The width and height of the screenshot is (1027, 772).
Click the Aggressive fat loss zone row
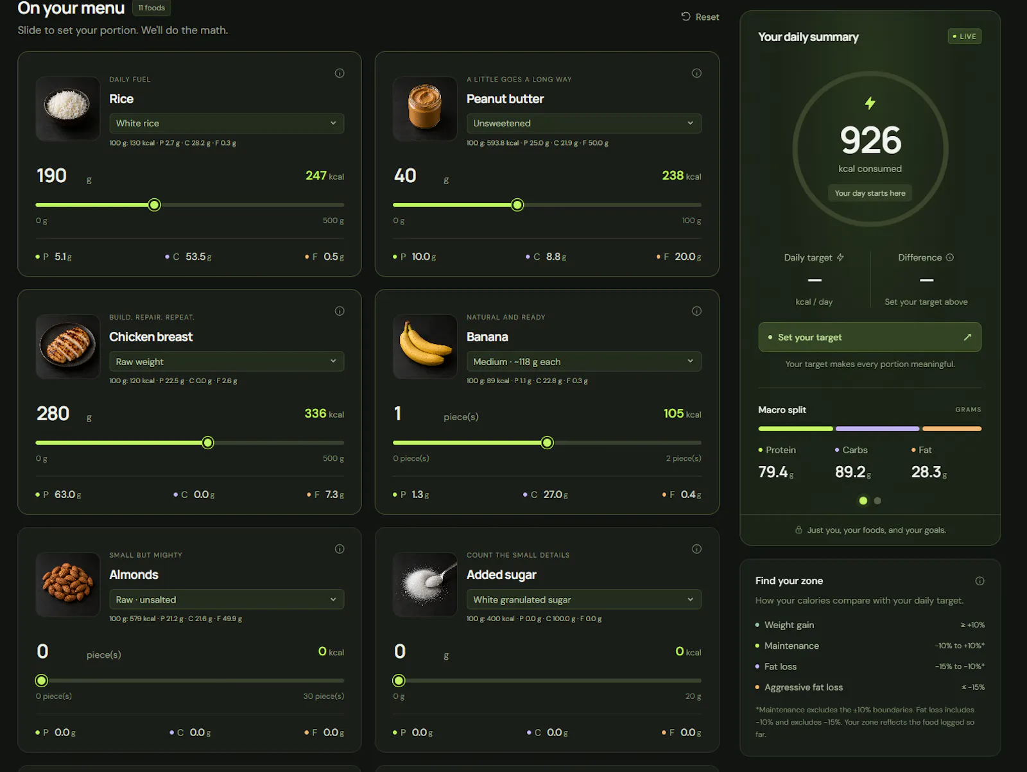(870, 687)
